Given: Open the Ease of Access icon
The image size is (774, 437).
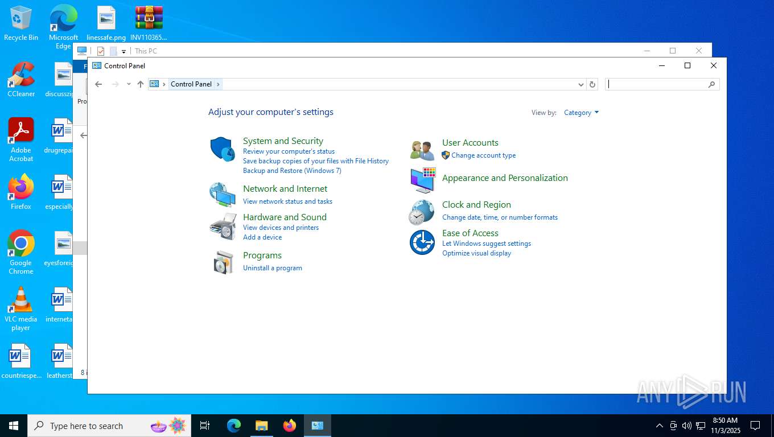Looking at the screenshot, I should click(422, 242).
